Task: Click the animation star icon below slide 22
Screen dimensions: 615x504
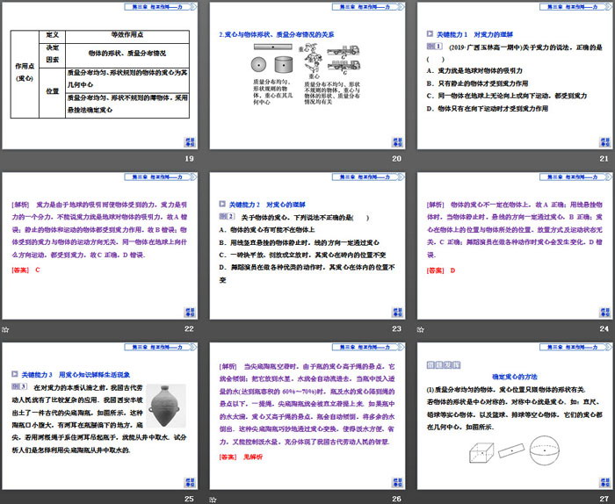Action: pos(5,328)
